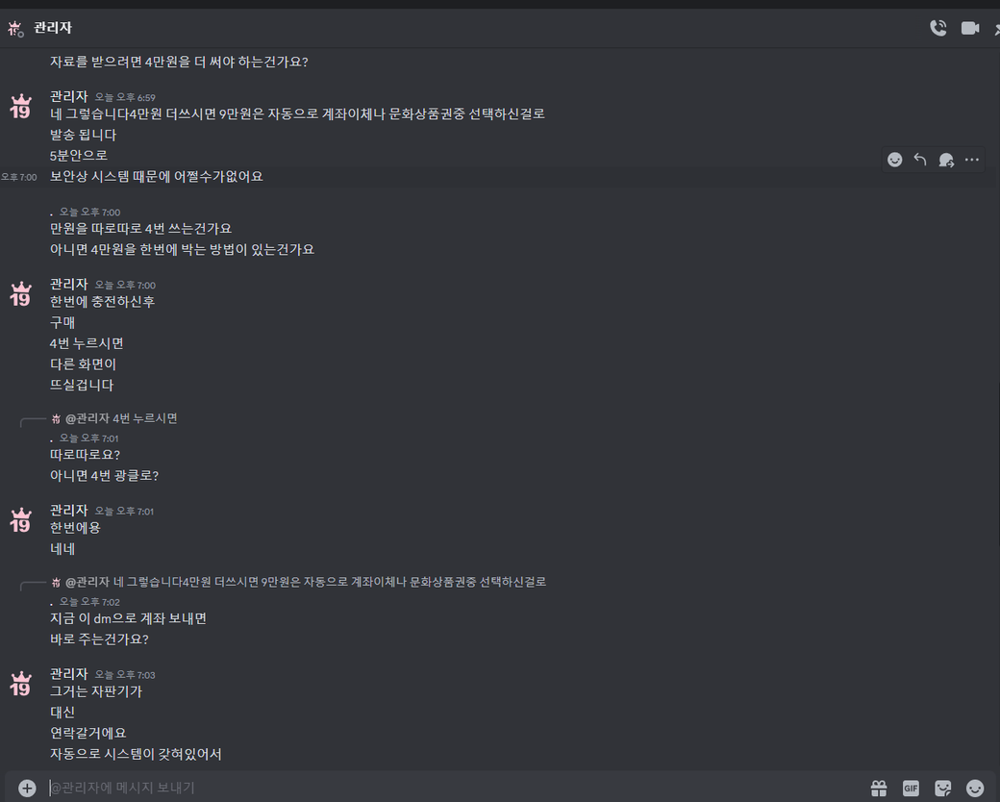Jump to replied message '4번 누르시면'
The image size is (1000, 802).
(121, 418)
